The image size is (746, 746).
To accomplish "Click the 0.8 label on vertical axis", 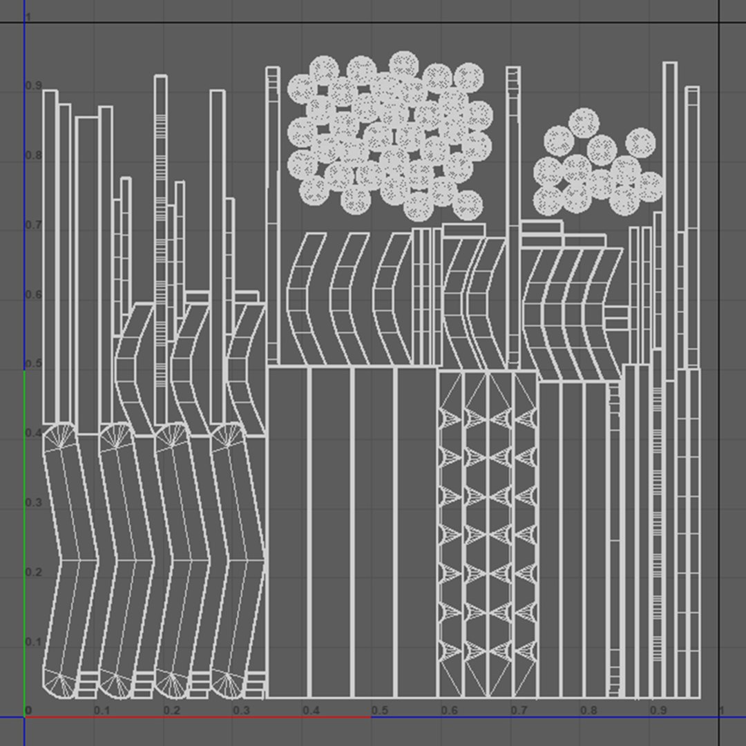I will pyautogui.click(x=33, y=155).
